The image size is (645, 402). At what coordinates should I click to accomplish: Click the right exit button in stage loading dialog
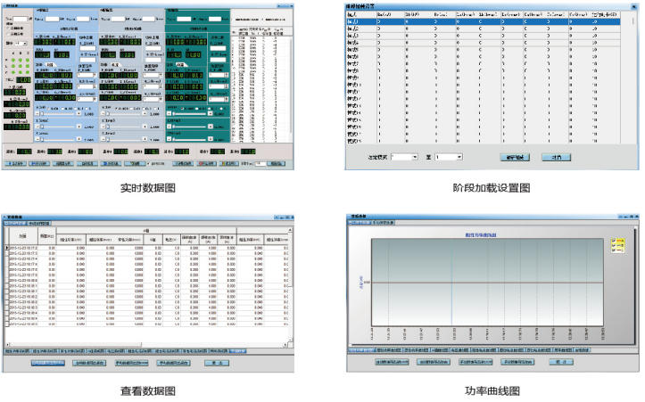[x=556, y=156]
